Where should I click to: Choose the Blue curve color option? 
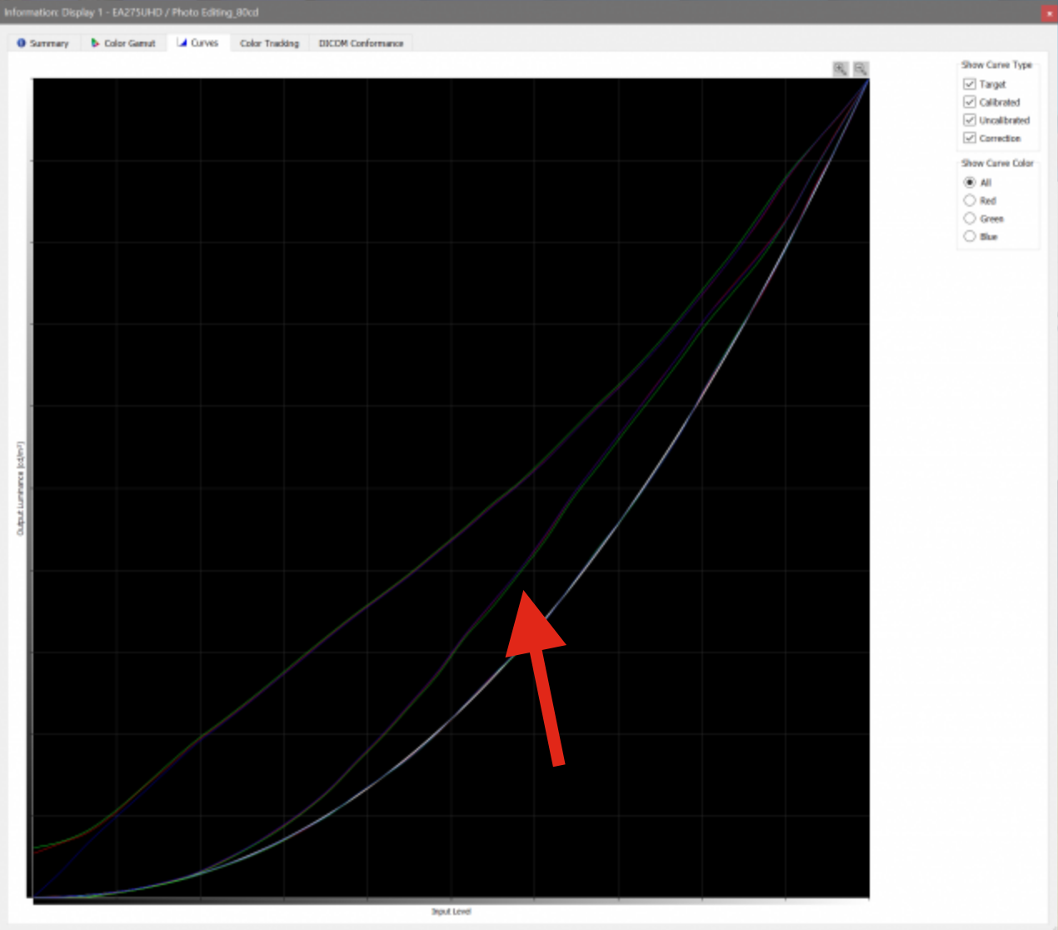pos(969,237)
